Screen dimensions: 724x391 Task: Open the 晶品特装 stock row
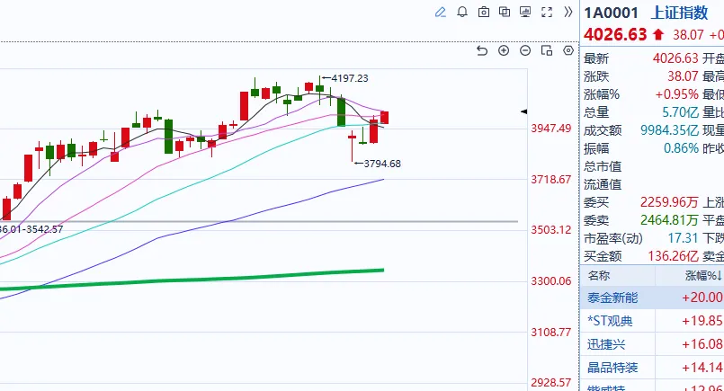pyautogui.click(x=652, y=368)
